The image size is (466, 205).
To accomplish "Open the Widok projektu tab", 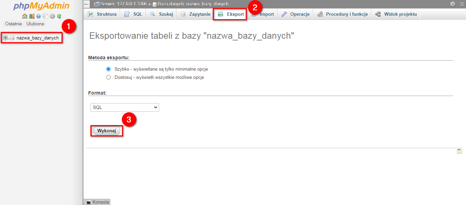I will 396,14.
